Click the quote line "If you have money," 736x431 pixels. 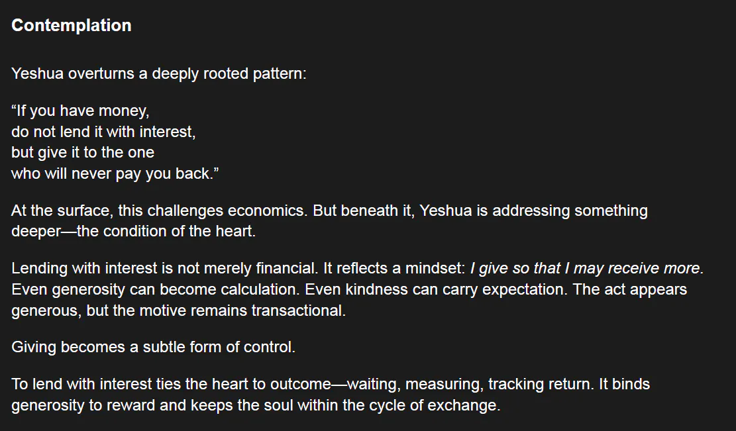pyautogui.click(x=81, y=111)
